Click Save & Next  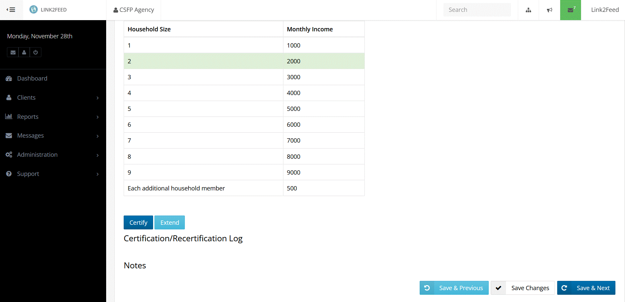pyautogui.click(x=586, y=287)
